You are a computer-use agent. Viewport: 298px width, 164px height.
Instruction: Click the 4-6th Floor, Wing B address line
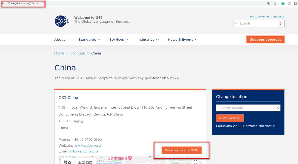(x=125, y=107)
